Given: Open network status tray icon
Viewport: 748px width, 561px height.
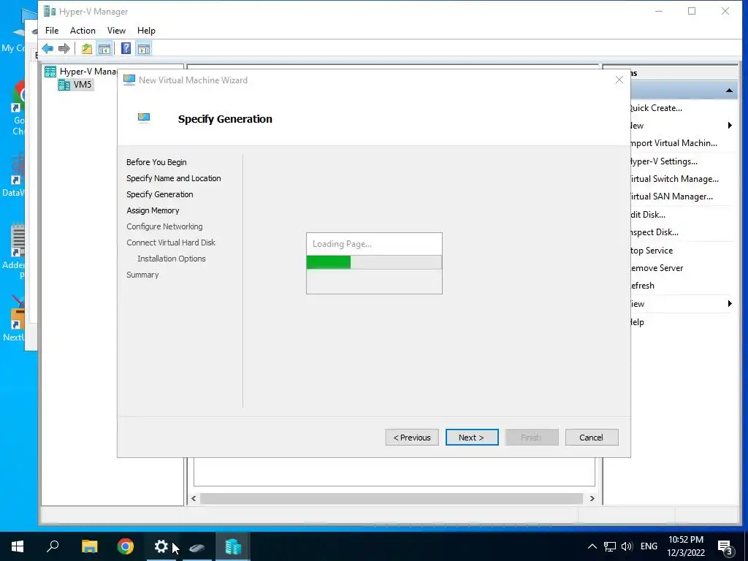Looking at the screenshot, I should [x=610, y=546].
